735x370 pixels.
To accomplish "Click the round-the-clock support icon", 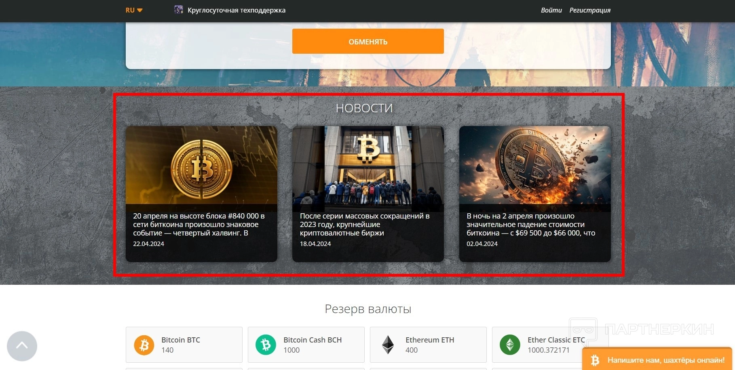I will point(178,10).
